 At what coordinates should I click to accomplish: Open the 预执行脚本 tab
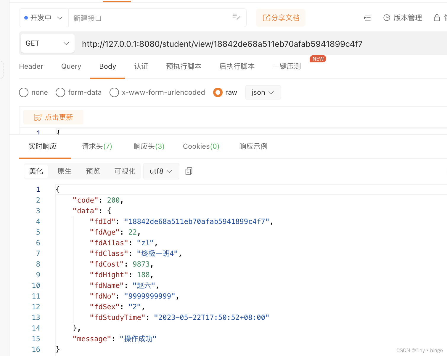184,66
